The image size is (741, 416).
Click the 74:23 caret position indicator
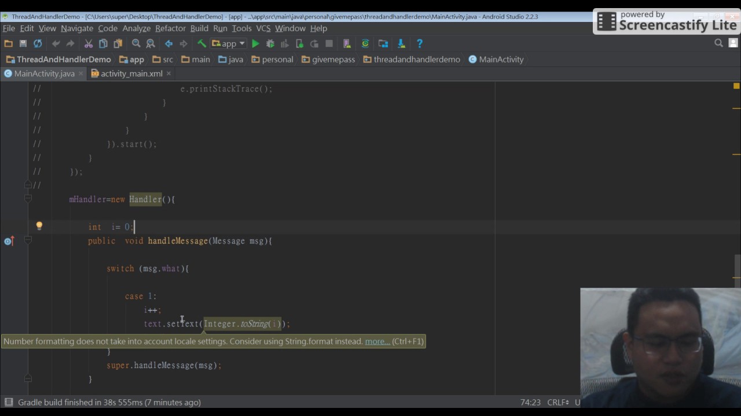(x=530, y=402)
